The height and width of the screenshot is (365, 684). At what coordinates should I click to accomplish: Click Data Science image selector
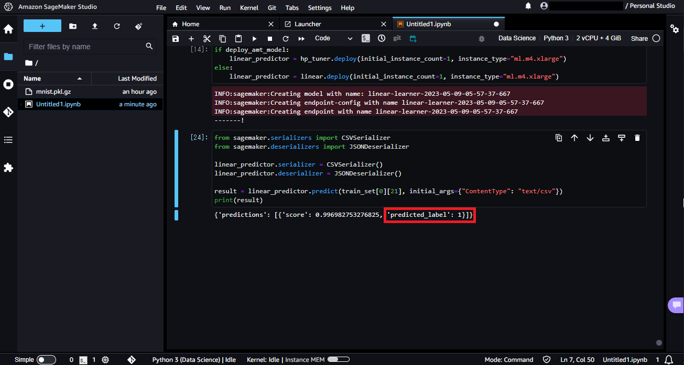coord(517,38)
